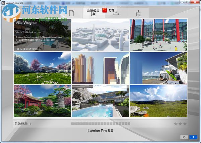The width and height of the screenshot is (201, 143).
Task: Click the three-star rating indicator
Action: click(x=180, y=124)
